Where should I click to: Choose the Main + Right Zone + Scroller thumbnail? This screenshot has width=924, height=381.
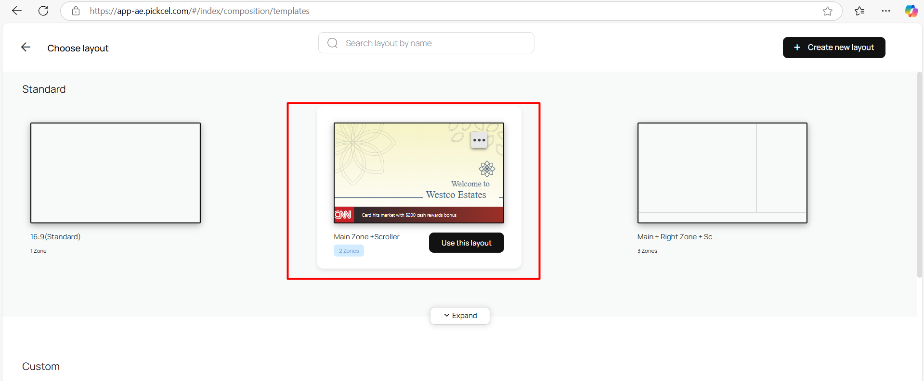[x=722, y=173]
